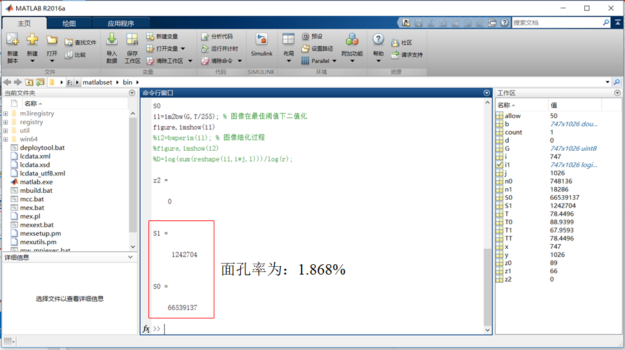Expand the win64 folder

click(x=5, y=139)
